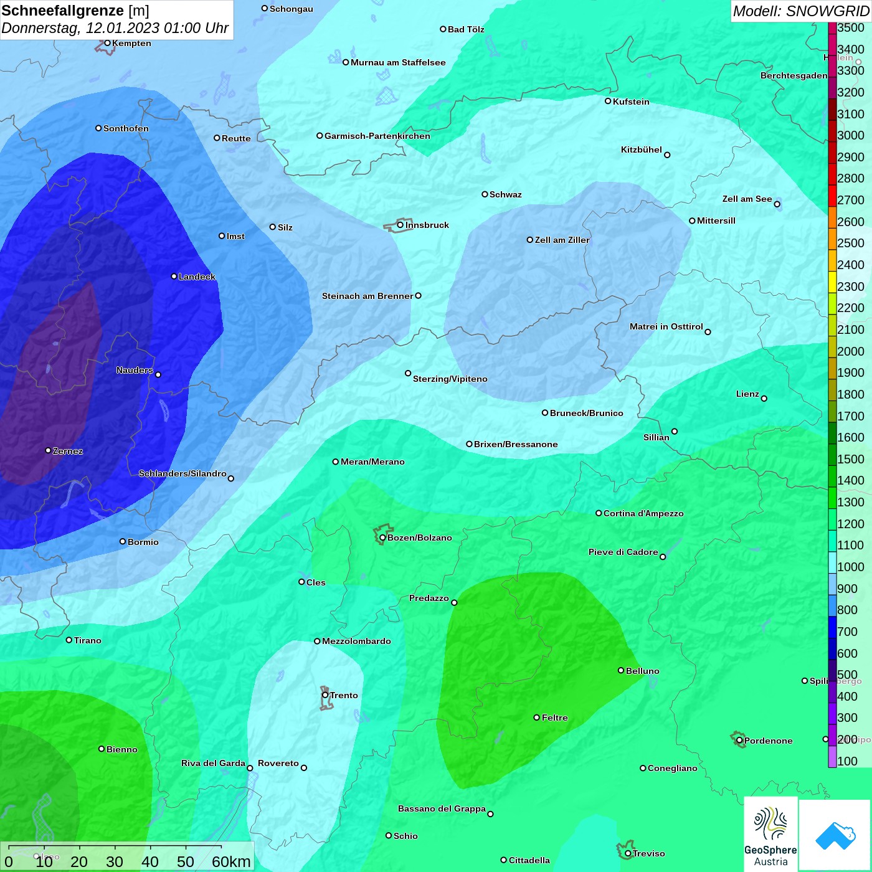
Task: Click the 1000 value in the legend
Action: pos(851,567)
